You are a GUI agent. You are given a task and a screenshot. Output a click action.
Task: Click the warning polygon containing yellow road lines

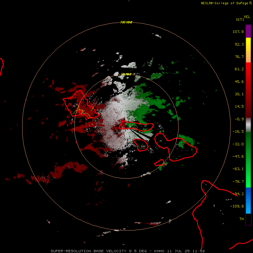click(80, 104)
